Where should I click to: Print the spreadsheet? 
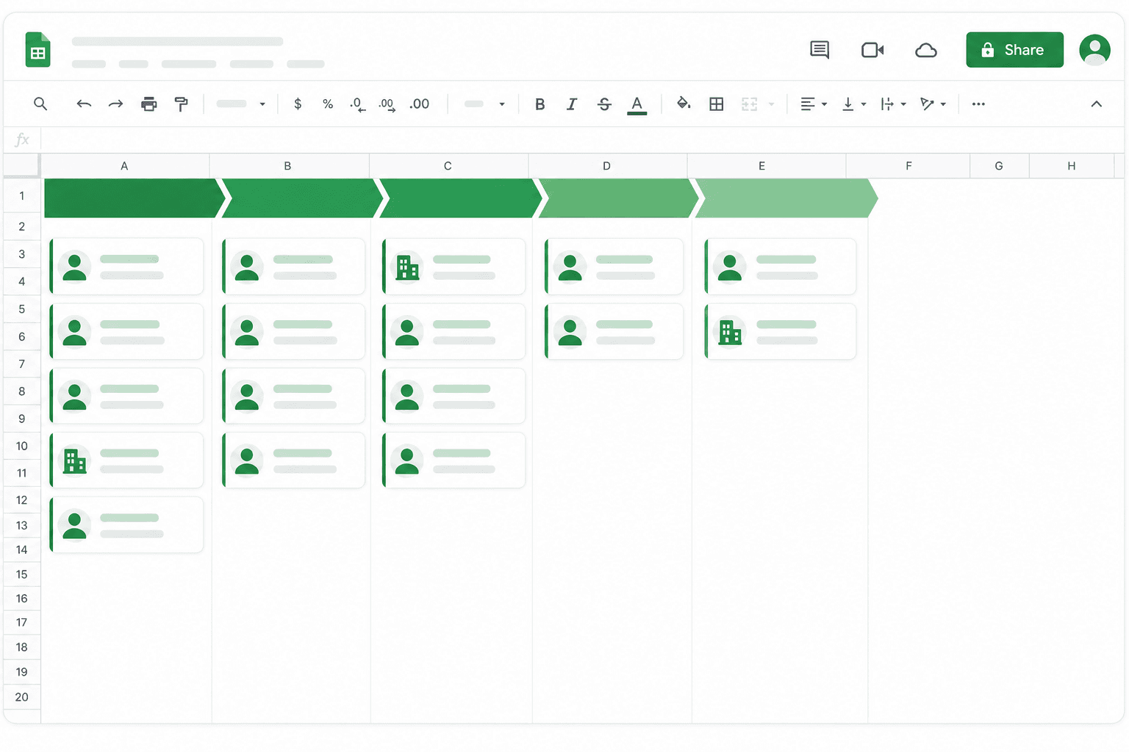[x=149, y=104]
